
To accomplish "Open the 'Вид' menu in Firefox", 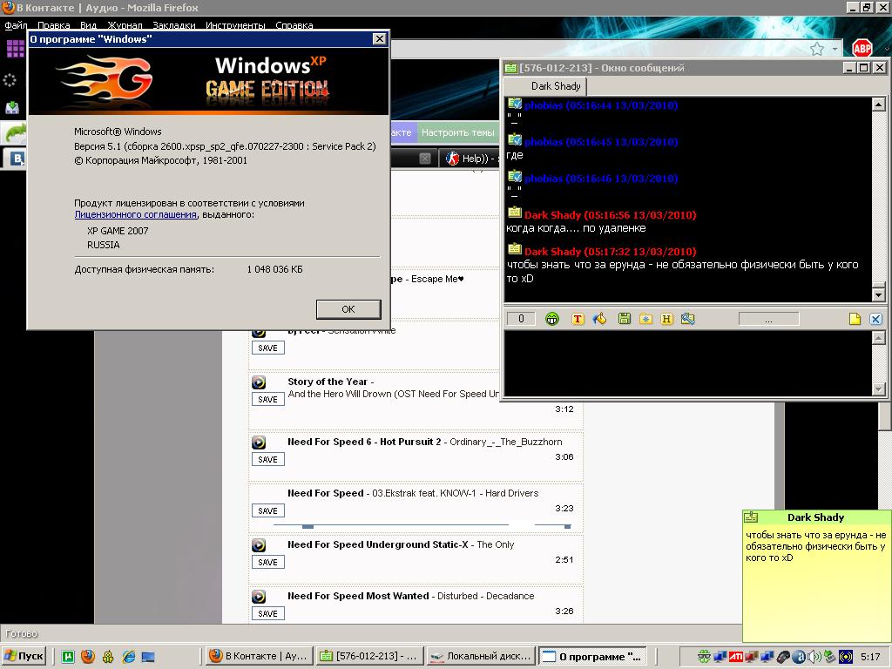I will (88, 25).
